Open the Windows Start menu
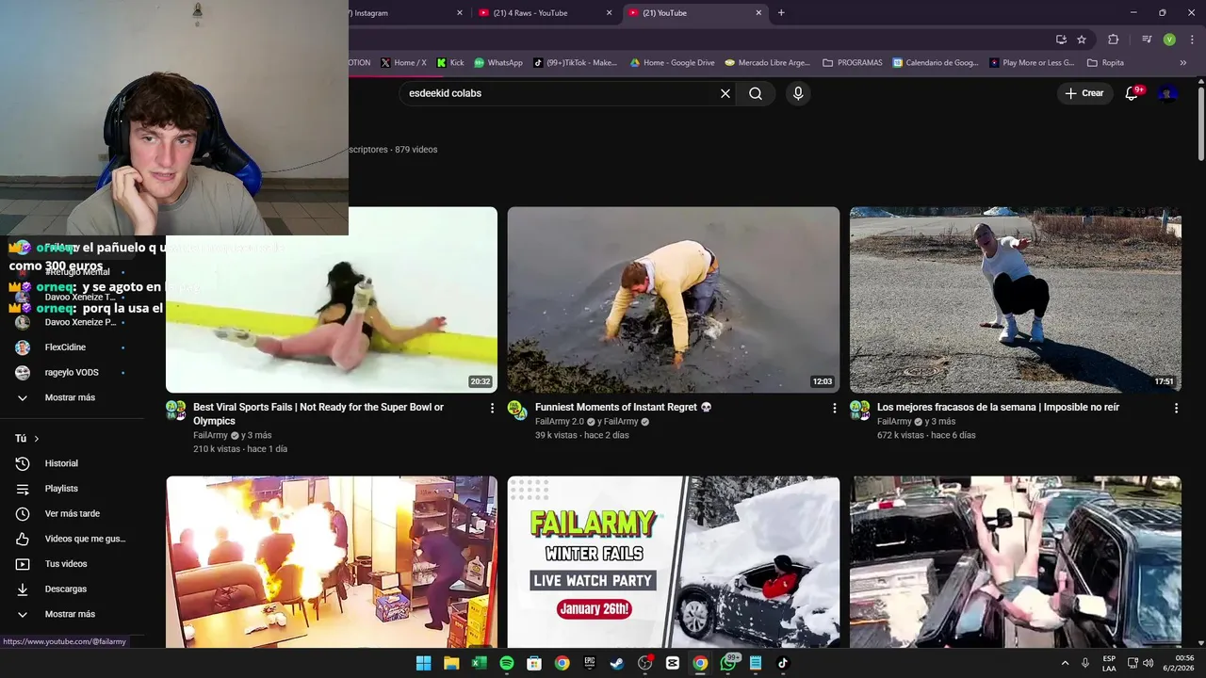The image size is (1206, 678). click(424, 663)
